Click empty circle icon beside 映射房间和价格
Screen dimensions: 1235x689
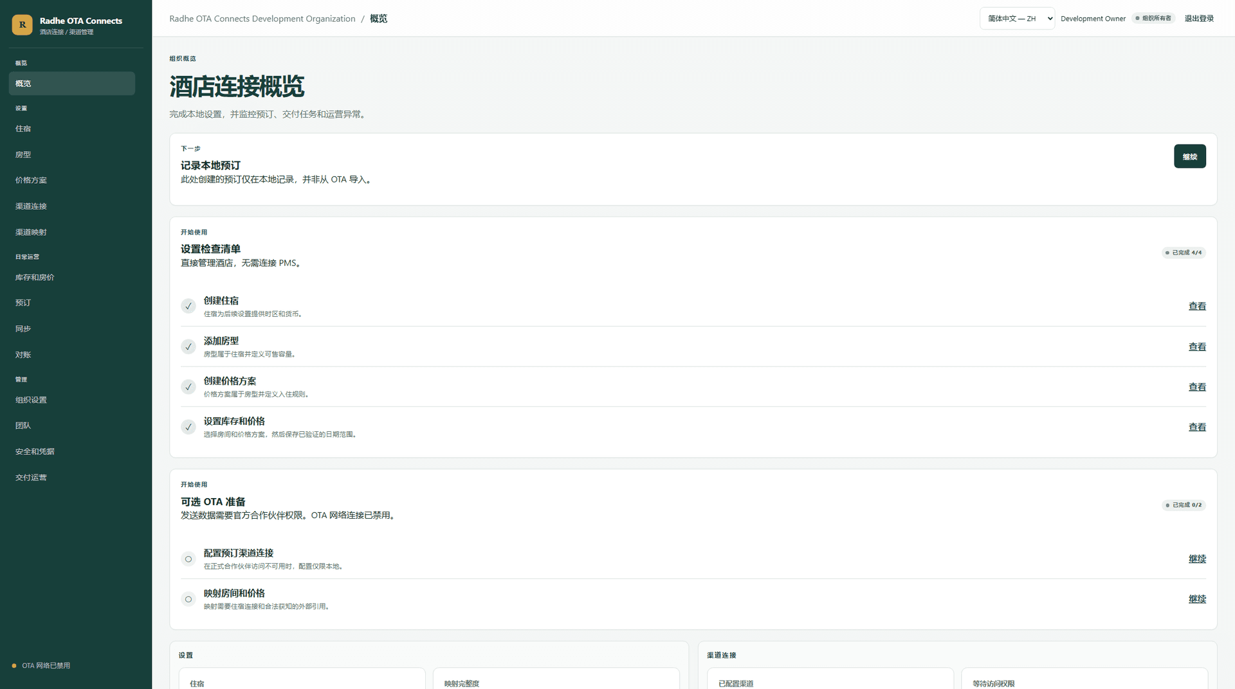click(x=188, y=599)
